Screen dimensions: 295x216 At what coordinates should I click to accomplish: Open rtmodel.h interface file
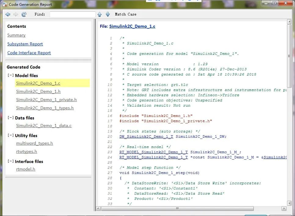(26, 169)
